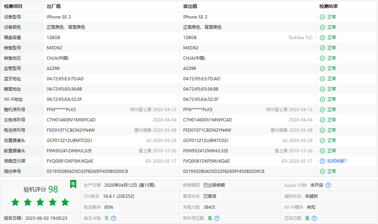
Task: Click factory mainboard serial C7H014600V1MWPCAD
Action: click(x=71, y=120)
